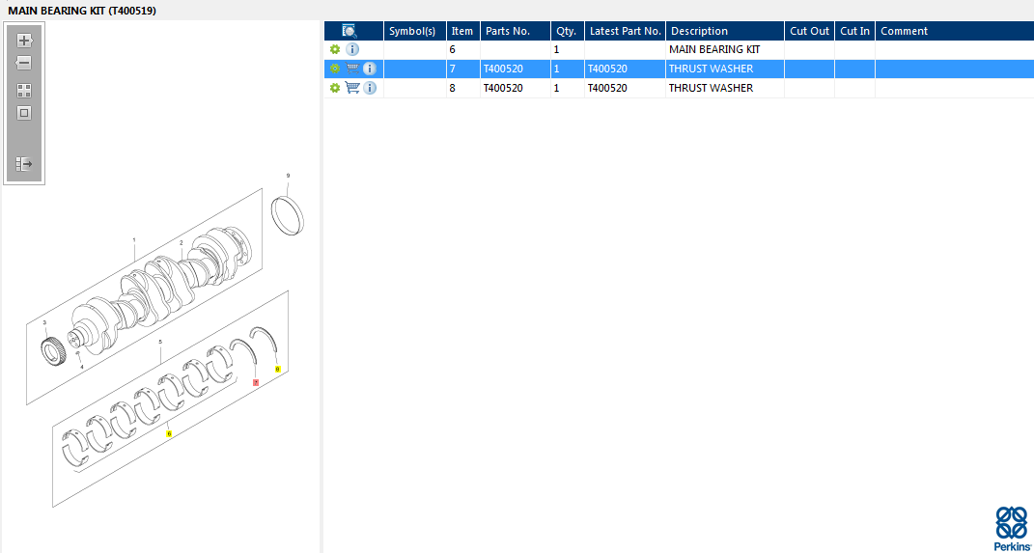Click the green gear icon for item 7
1034x553 pixels.
click(x=335, y=69)
